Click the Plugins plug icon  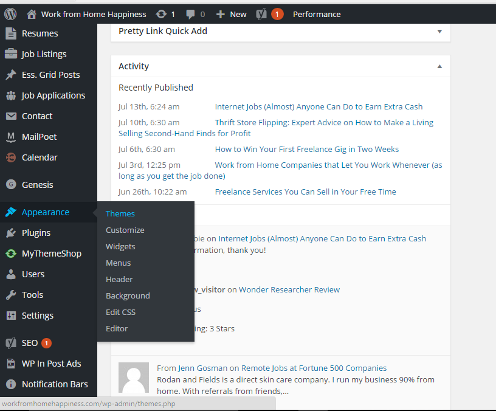11,233
